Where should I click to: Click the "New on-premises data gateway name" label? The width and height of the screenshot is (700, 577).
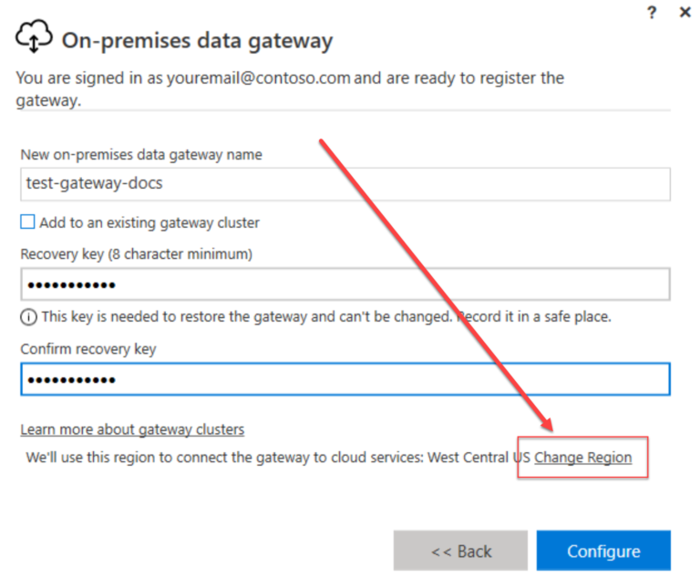click(141, 155)
